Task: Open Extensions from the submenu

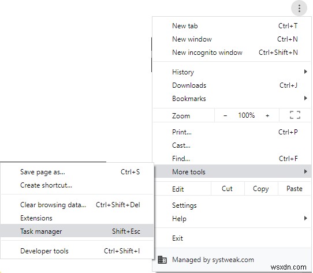Action: [x=77, y=218]
